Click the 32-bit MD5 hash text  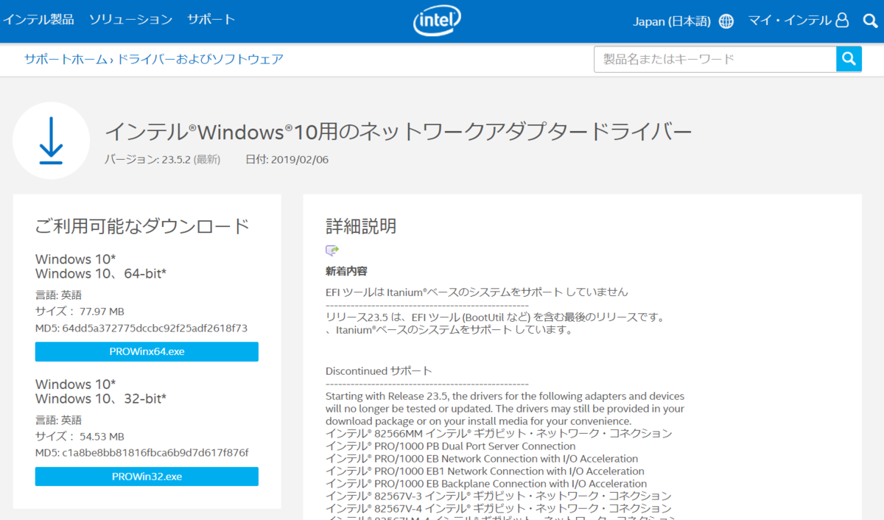click(x=142, y=452)
